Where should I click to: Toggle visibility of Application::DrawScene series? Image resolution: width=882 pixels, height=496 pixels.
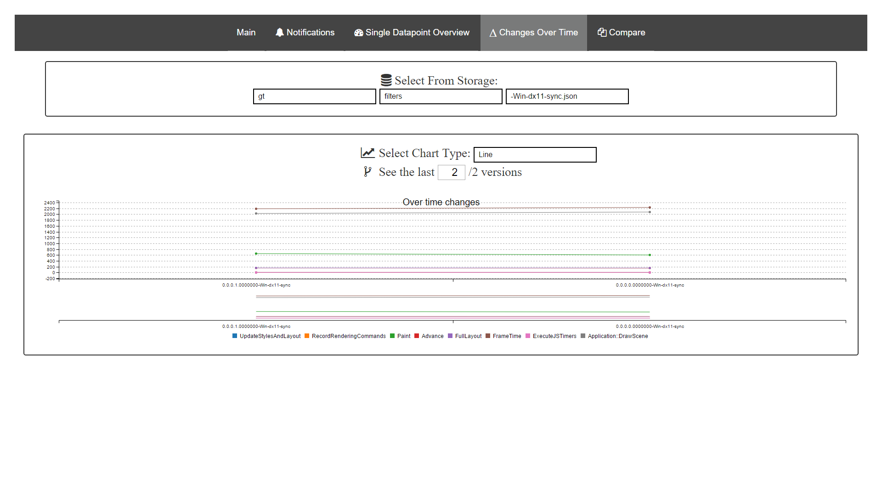coord(618,336)
